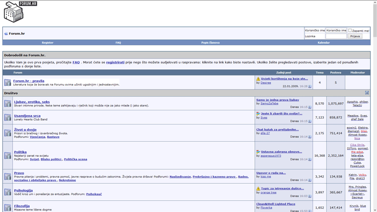Open the Rastave subforum
The image size is (377, 212).
coord(53,137)
